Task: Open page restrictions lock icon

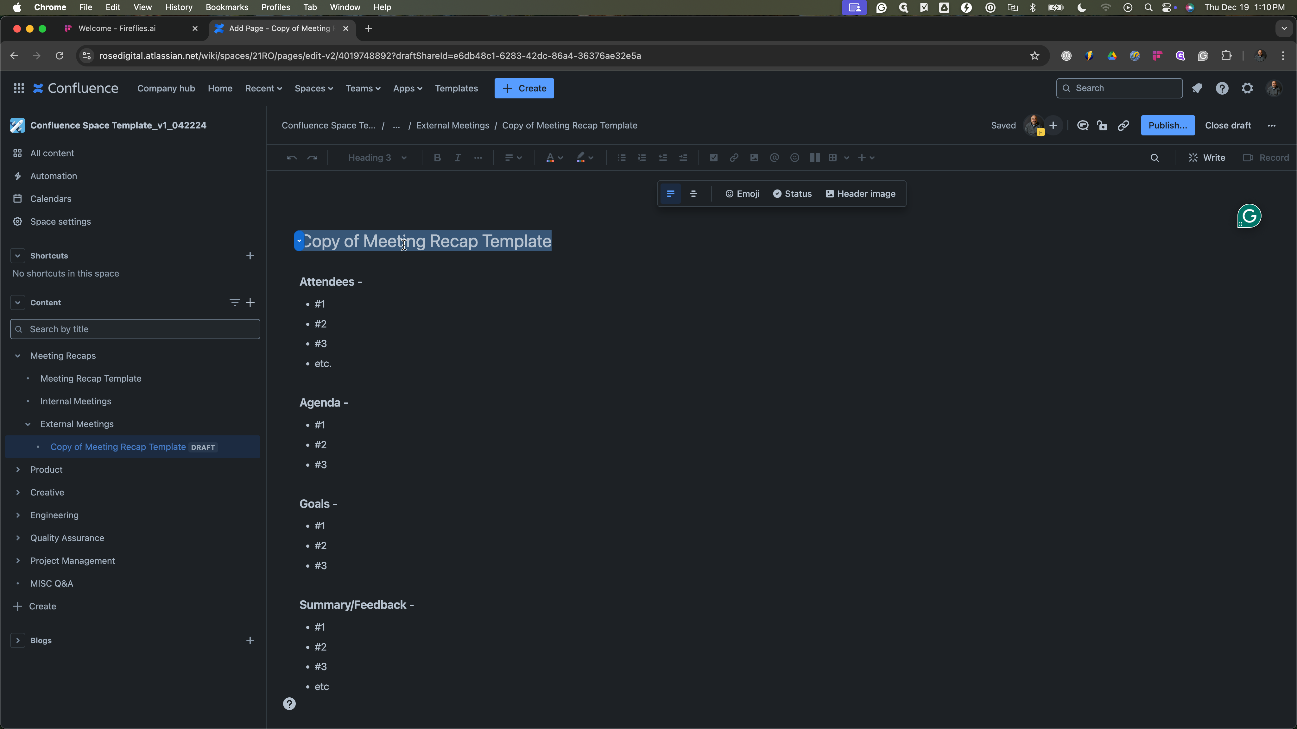Action: click(x=1102, y=125)
